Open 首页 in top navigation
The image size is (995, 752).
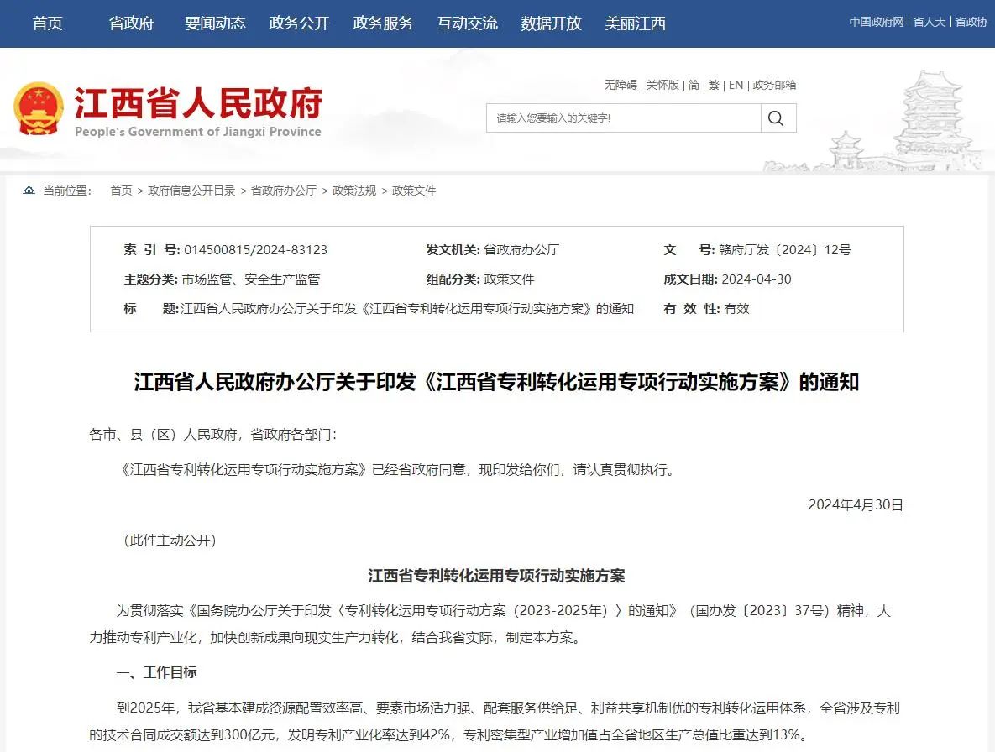click(x=47, y=23)
